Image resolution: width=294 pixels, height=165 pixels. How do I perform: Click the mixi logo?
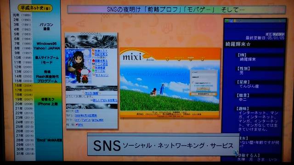pyautogui.click(x=132, y=57)
